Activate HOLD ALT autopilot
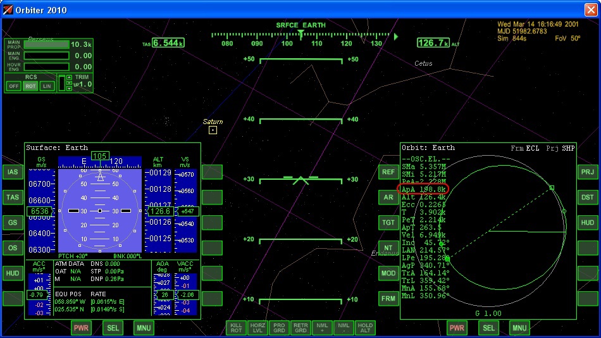The width and height of the screenshot is (601, 338). [365, 328]
